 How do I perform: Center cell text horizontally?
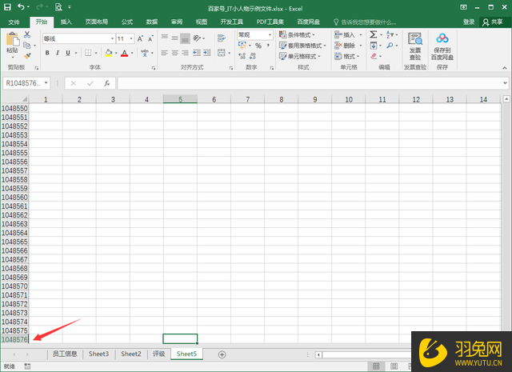[175, 53]
